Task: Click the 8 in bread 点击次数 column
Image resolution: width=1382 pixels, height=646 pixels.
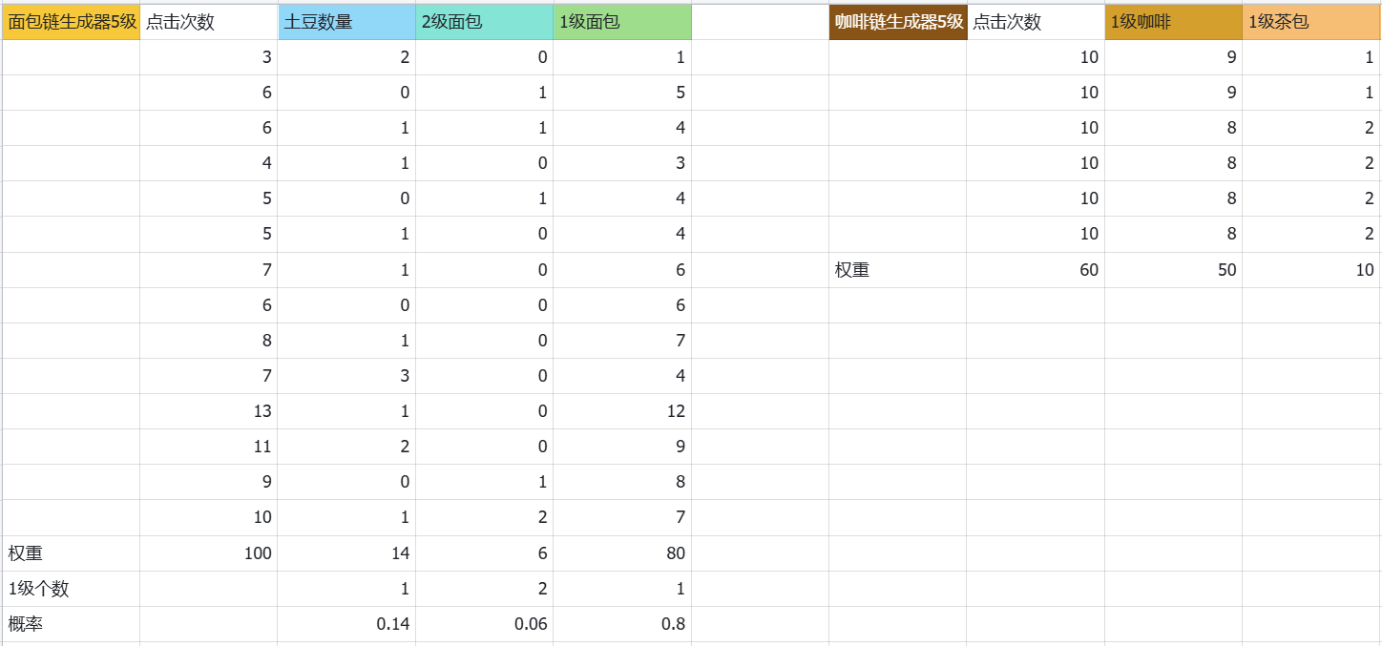Action: pyautogui.click(x=209, y=341)
